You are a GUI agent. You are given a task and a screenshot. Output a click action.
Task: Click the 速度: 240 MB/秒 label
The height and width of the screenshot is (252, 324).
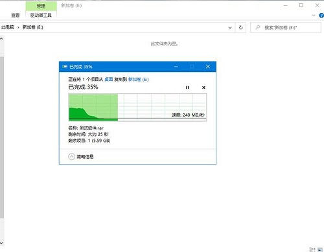click(x=188, y=115)
